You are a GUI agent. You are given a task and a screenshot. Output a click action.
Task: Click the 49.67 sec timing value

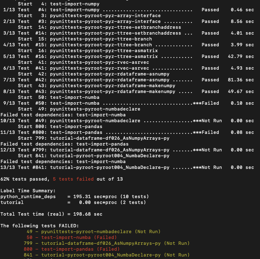click(241, 91)
